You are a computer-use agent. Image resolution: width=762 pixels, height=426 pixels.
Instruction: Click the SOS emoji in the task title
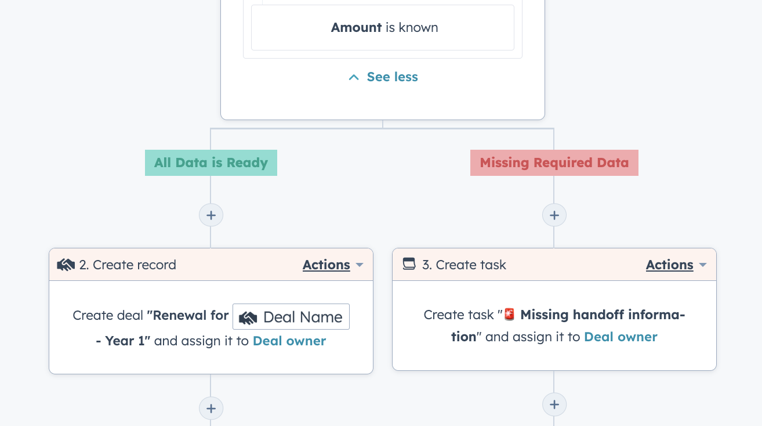[510, 314]
